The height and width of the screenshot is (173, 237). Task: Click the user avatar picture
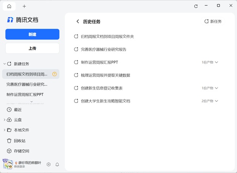pyautogui.click(x=8, y=164)
